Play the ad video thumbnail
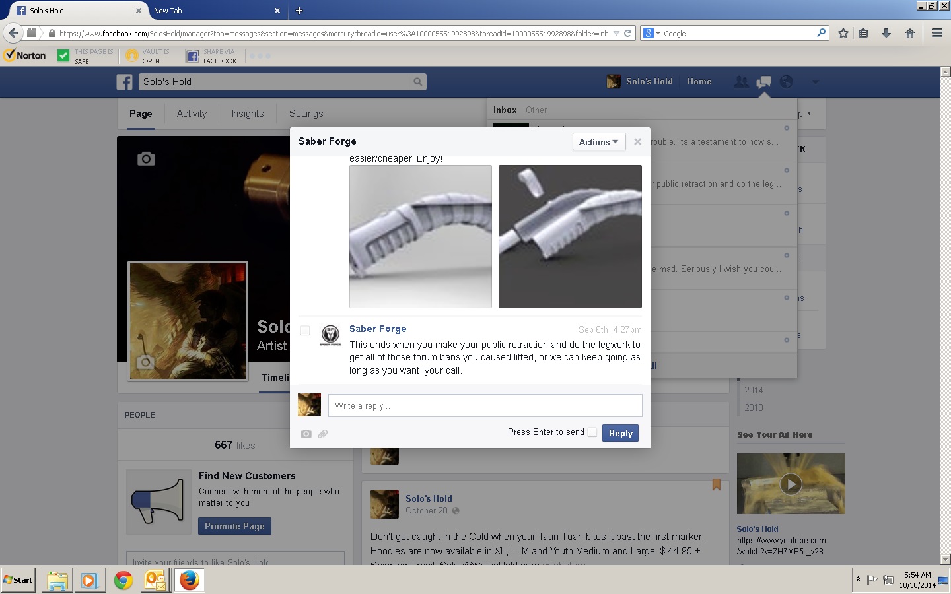Image resolution: width=951 pixels, height=594 pixels. pyautogui.click(x=791, y=484)
